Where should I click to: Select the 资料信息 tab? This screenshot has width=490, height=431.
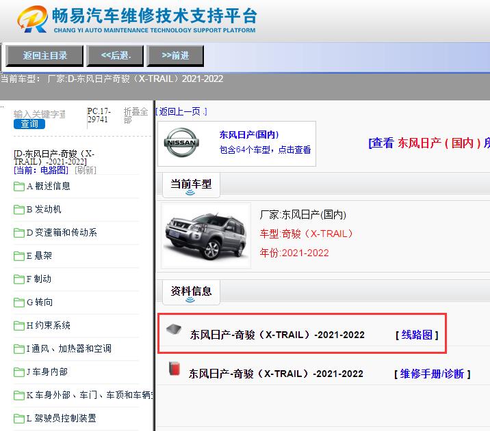tap(191, 292)
